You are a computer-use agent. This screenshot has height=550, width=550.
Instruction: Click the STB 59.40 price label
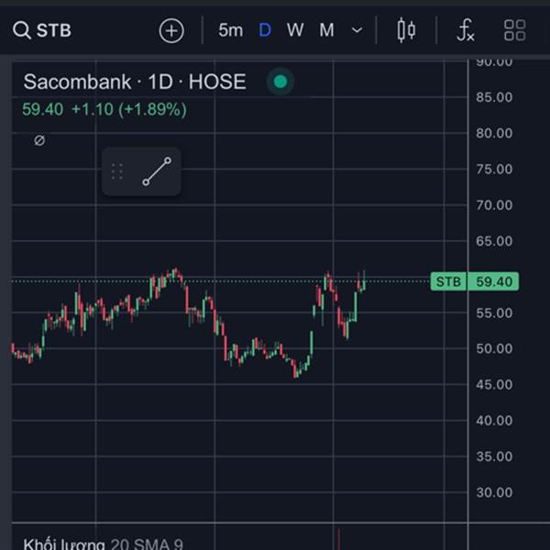coord(475,281)
